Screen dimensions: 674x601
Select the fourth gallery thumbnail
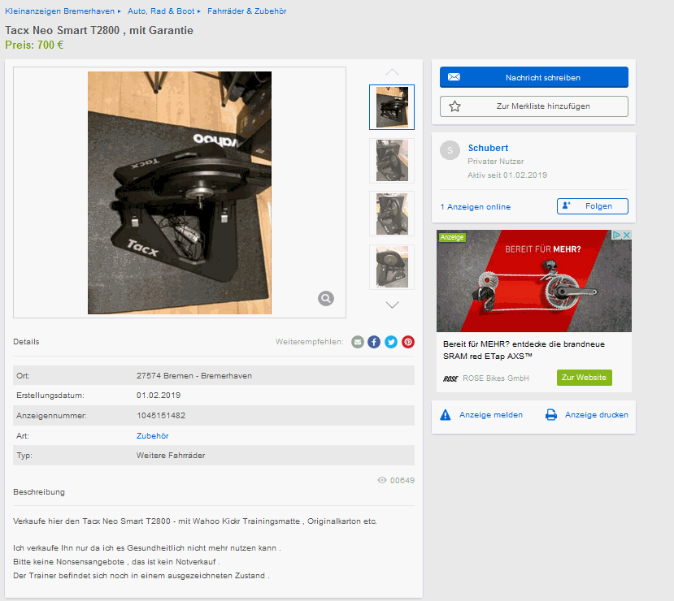tap(392, 267)
